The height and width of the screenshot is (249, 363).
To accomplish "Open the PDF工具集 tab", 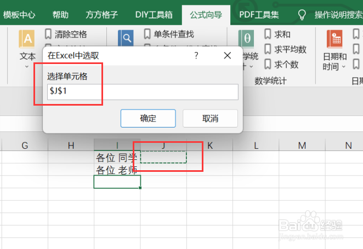I will [x=259, y=15].
